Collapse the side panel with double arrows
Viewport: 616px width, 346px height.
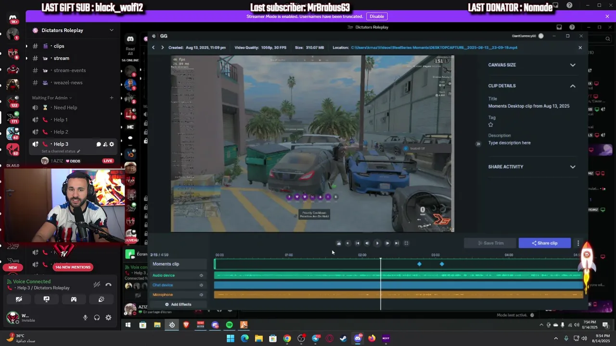(478, 144)
